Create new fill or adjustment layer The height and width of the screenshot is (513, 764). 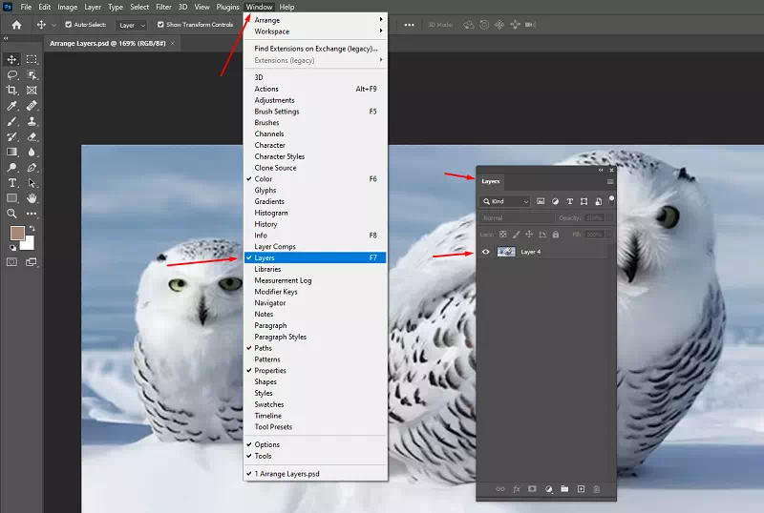pos(548,489)
